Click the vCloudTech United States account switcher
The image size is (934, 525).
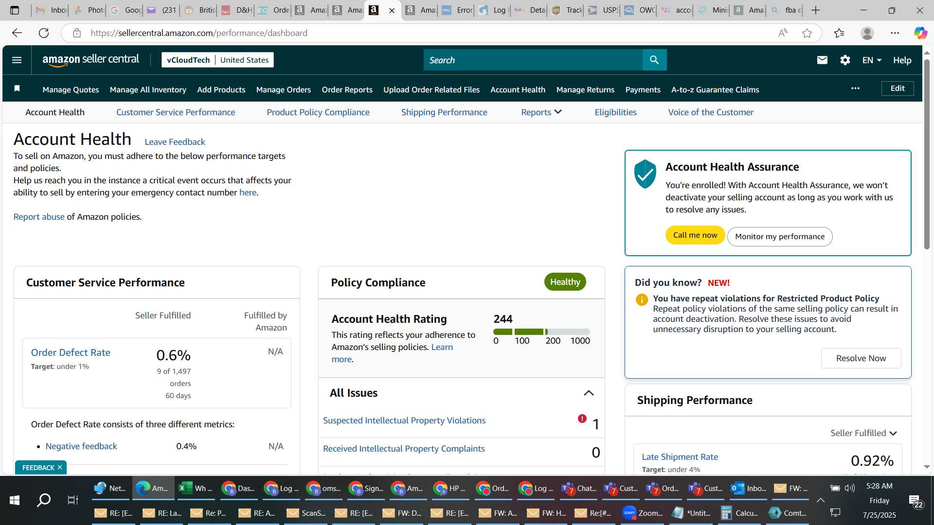click(217, 60)
